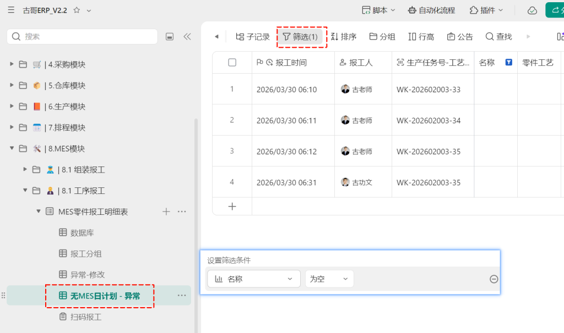The image size is (564, 333).
Task: Select the 无MES日计划 - 异常 view
Action: [99, 296]
